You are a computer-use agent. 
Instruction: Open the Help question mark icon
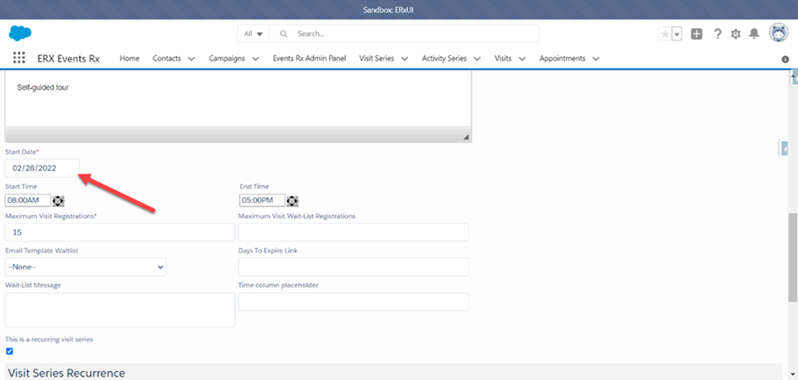click(717, 34)
